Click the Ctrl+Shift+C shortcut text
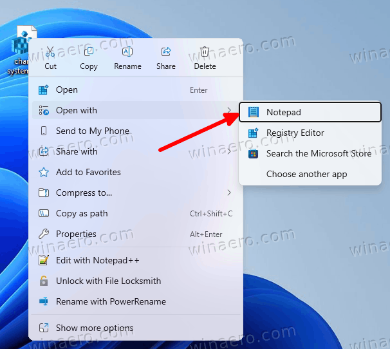This screenshot has height=349, width=390. coord(211,214)
